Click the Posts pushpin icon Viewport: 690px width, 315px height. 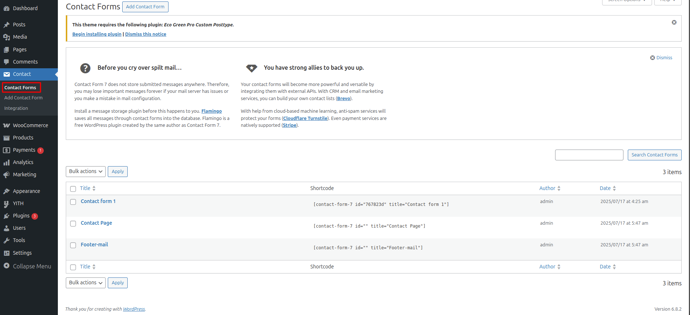point(7,25)
